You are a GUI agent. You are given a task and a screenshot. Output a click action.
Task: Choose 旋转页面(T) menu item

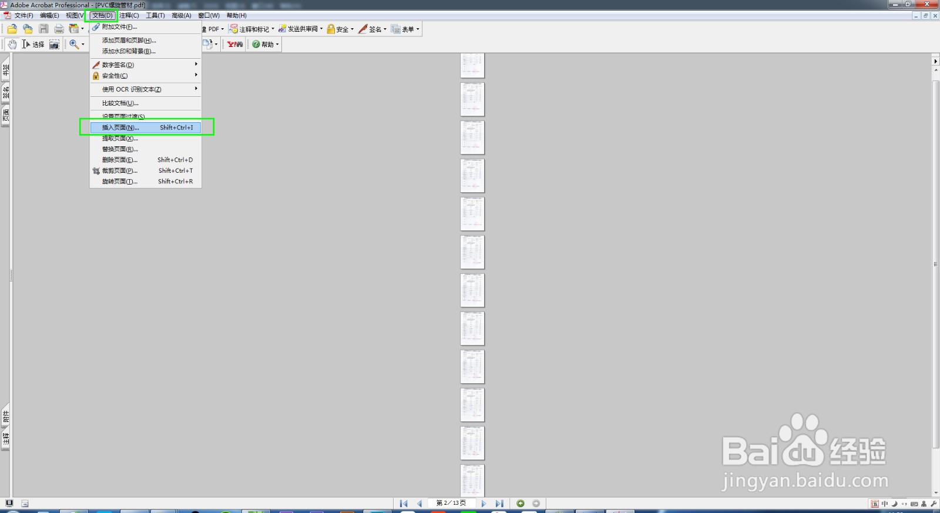[x=145, y=182]
